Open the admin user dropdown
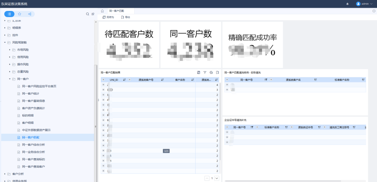377x182 pixels. coord(365,4)
